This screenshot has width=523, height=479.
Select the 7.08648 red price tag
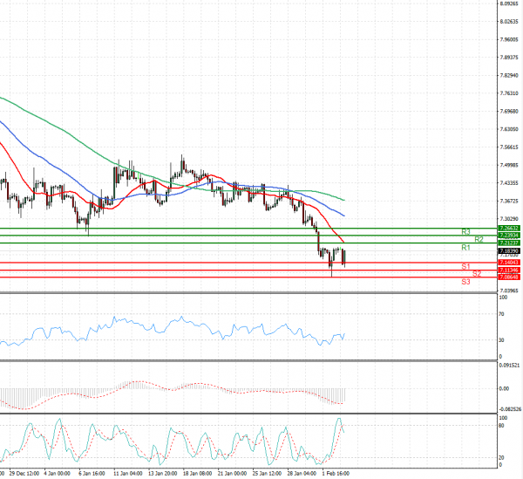509,277
